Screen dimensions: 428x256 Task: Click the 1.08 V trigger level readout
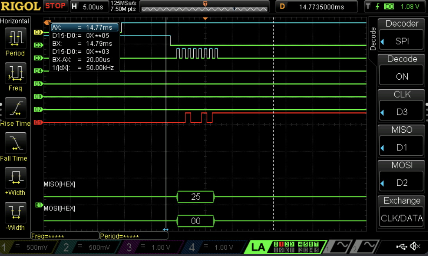pyautogui.click(x=410, y=7)
